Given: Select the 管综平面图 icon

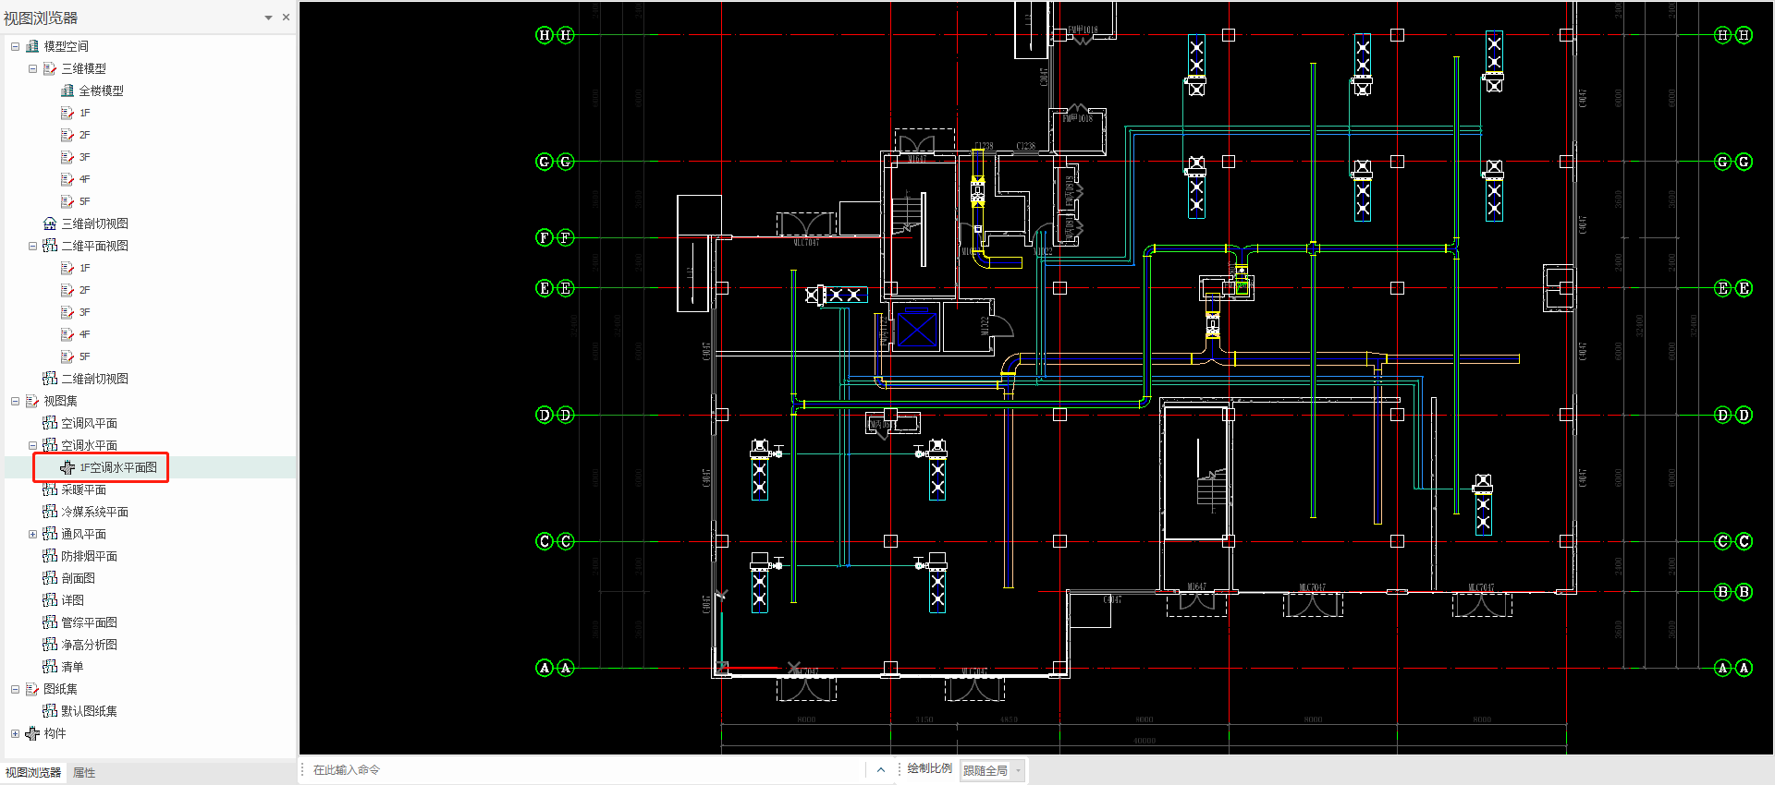Looking at the screenshot, I should point(50,622).
